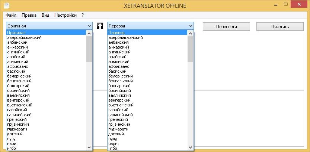Choose боснийский in Перевод list
The height and width of the screenshot is (152, 310).
(x=147, y=90)
